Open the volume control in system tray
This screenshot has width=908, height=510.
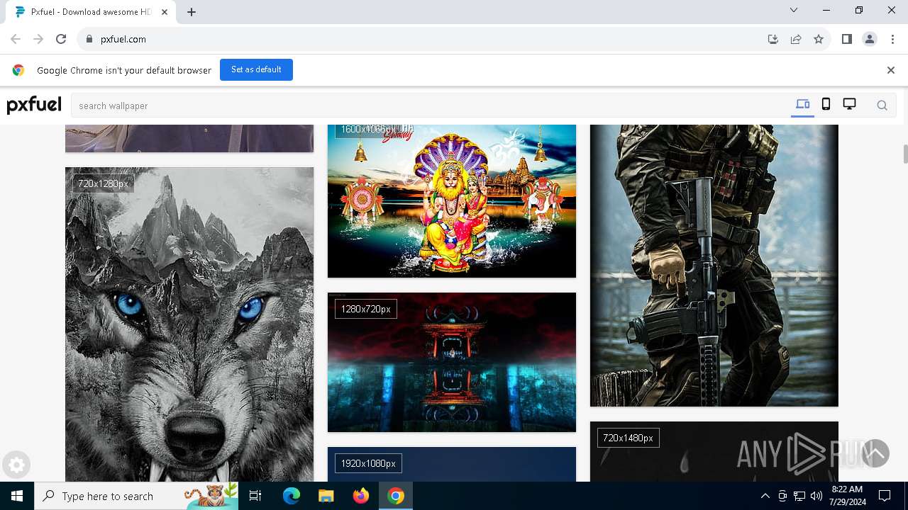[816, 496]
